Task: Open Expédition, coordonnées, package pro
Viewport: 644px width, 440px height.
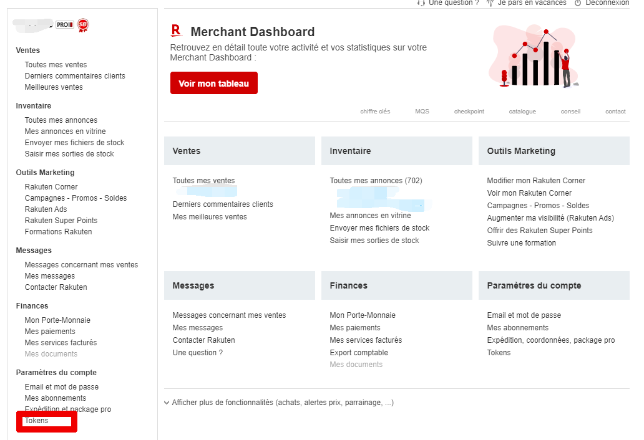Action: (550, 340)
